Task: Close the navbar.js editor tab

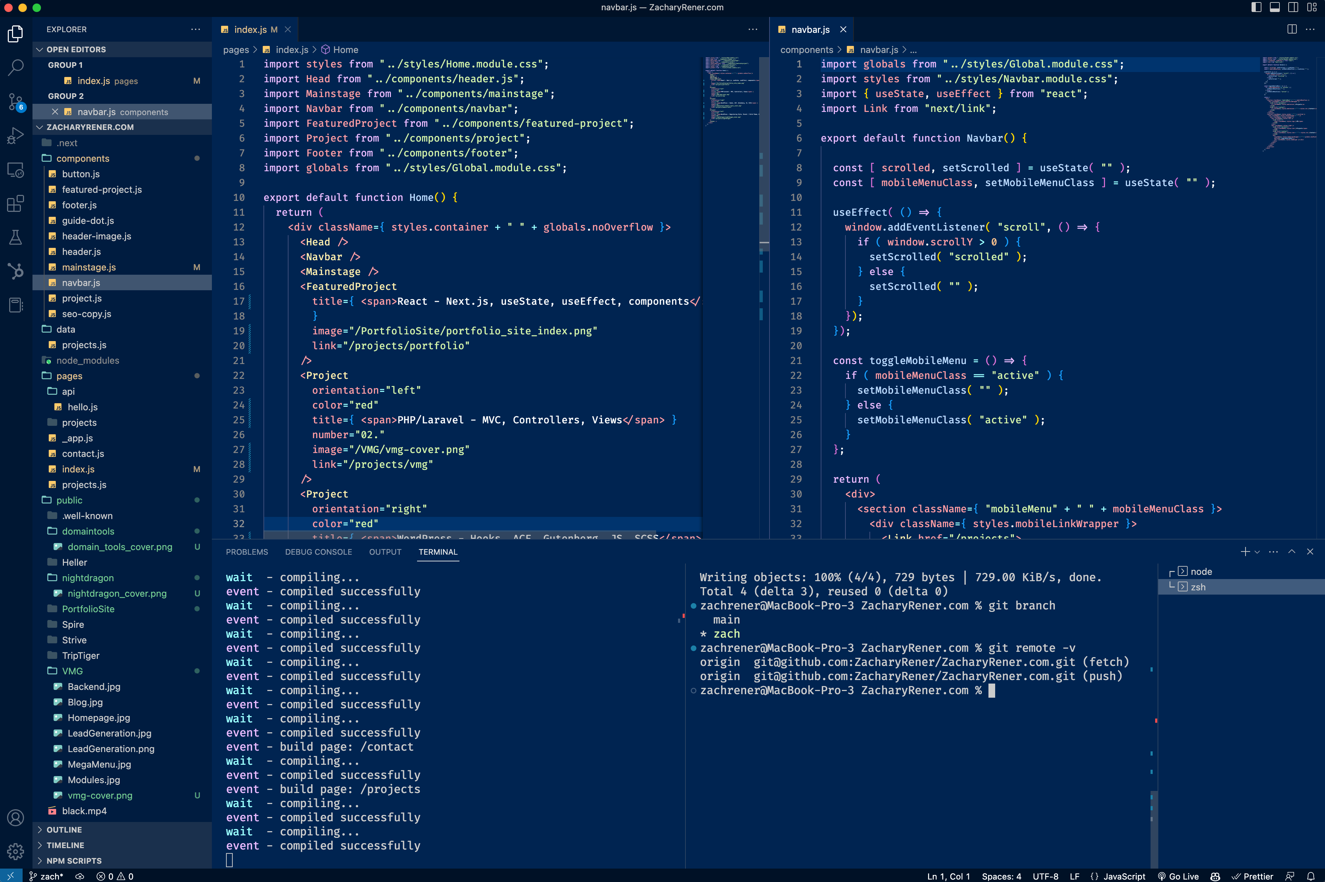Action: 843,29
